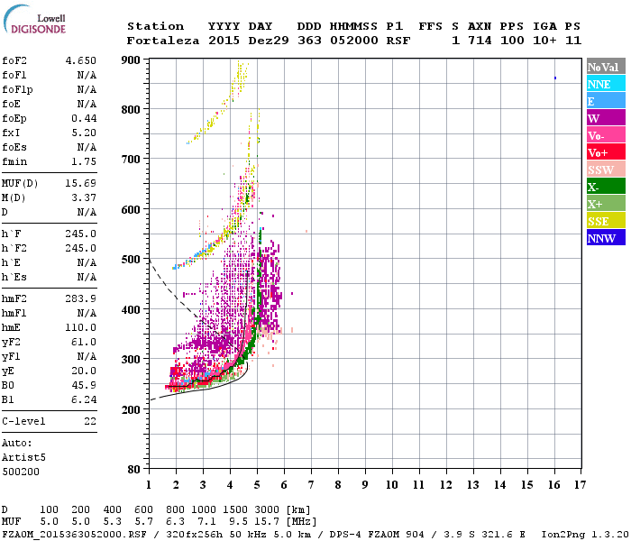Select the NoVal gray legend swatch
The image size is (631, 541).
pos(606,67)
